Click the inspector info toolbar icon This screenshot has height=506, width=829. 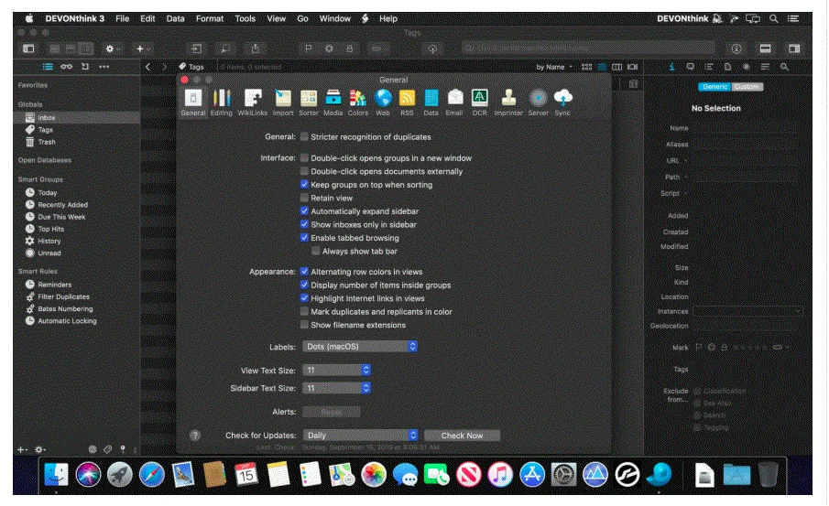tap(736, 48)
